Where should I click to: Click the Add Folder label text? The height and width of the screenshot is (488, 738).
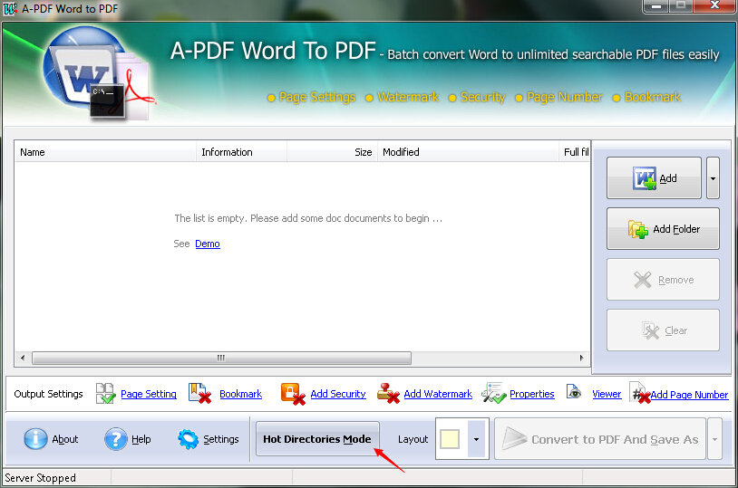[x=676, y=229]
